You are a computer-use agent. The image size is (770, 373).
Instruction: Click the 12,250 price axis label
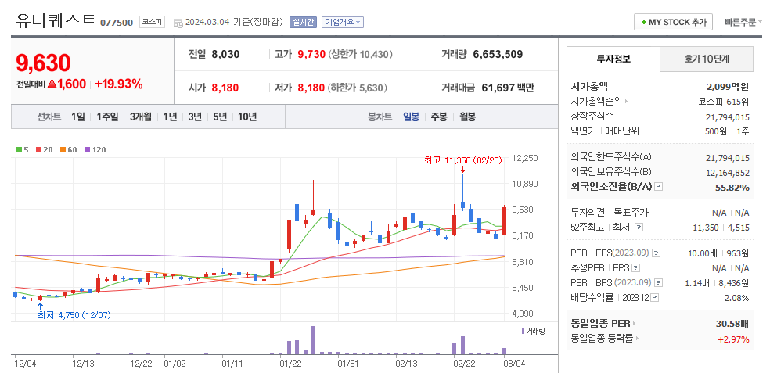click(524, 158)
